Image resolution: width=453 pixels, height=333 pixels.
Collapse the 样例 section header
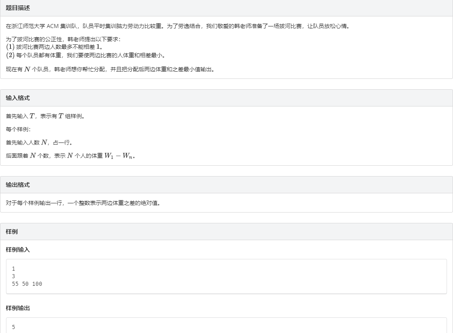coord(12,232)
